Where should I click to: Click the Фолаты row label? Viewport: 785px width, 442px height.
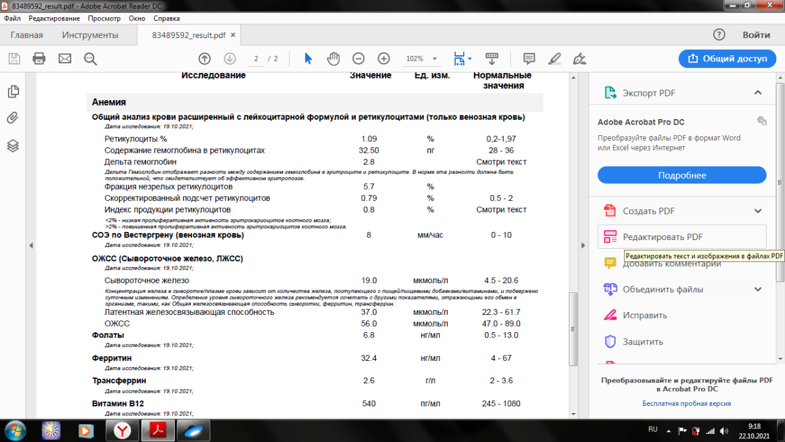pyautogui.click(x=108, y=335)
